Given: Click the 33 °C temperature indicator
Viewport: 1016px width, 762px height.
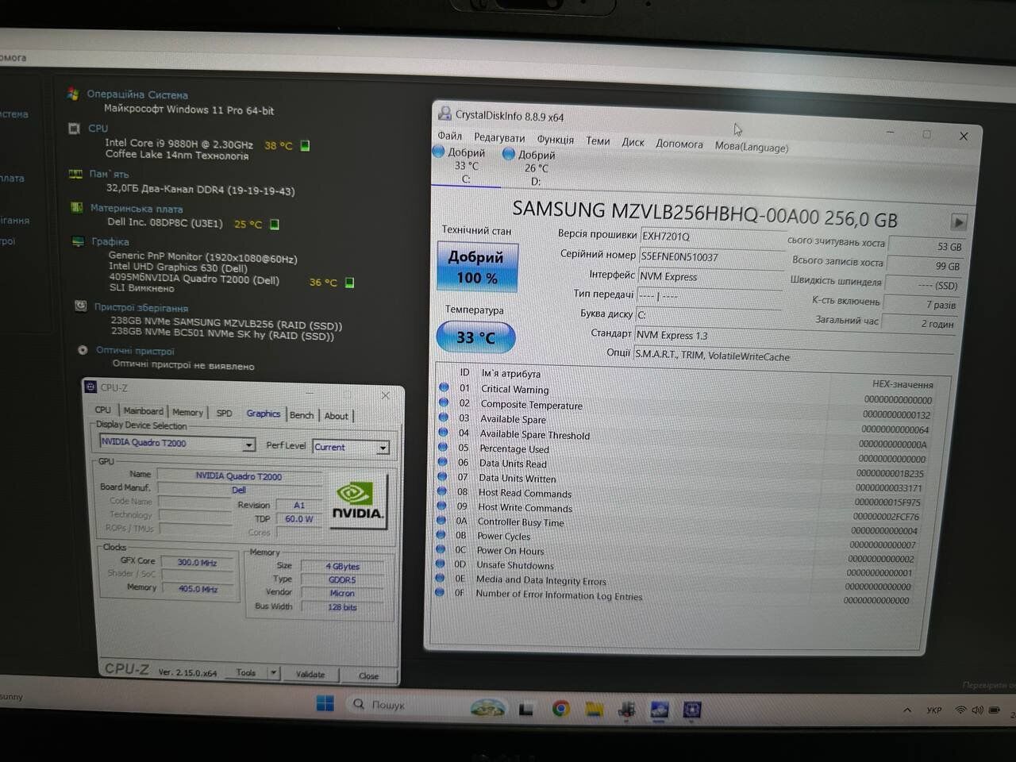Looking at the screenshot, I should (x=475, y=337).
